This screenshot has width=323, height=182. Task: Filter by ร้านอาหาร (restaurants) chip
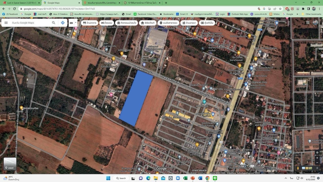[89, 23]
